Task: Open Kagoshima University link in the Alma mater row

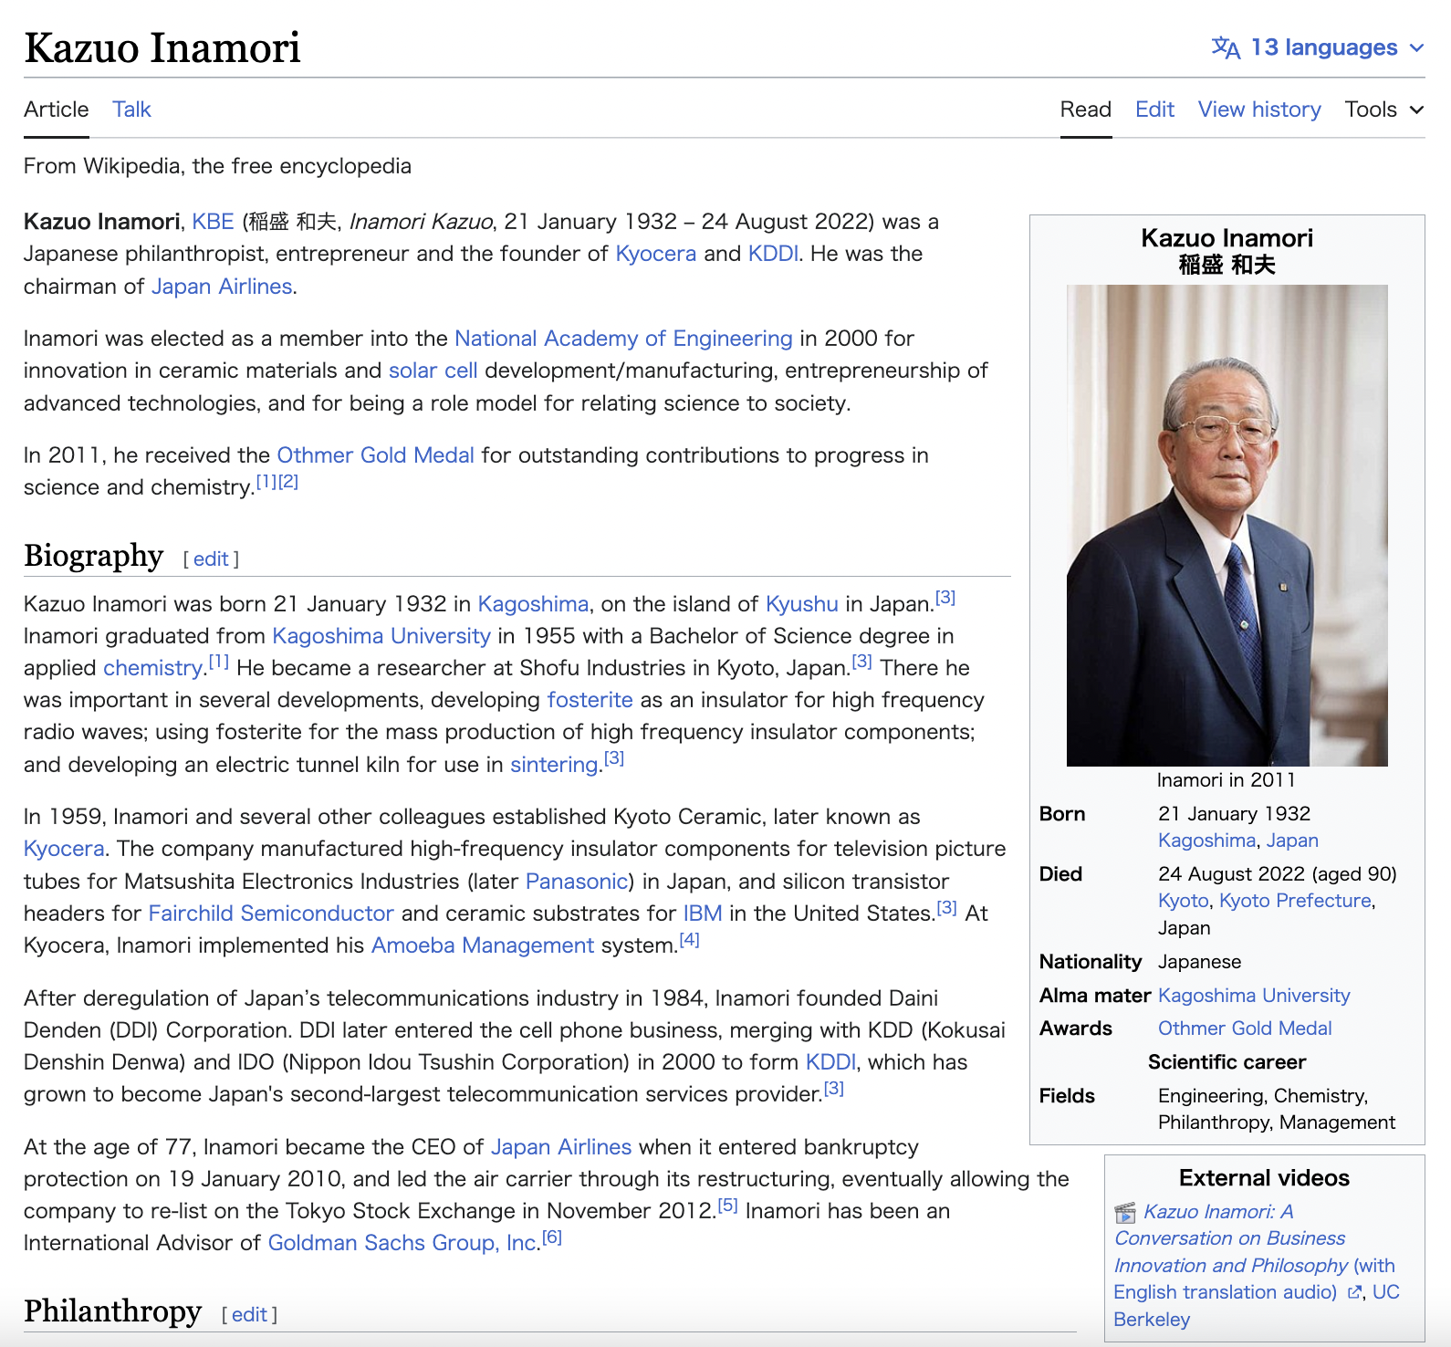Action: coord(1254,996)
